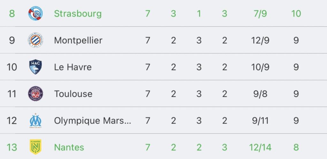
Task: Open the Strasbourg team name link
Action: click(x=78, y=14)
